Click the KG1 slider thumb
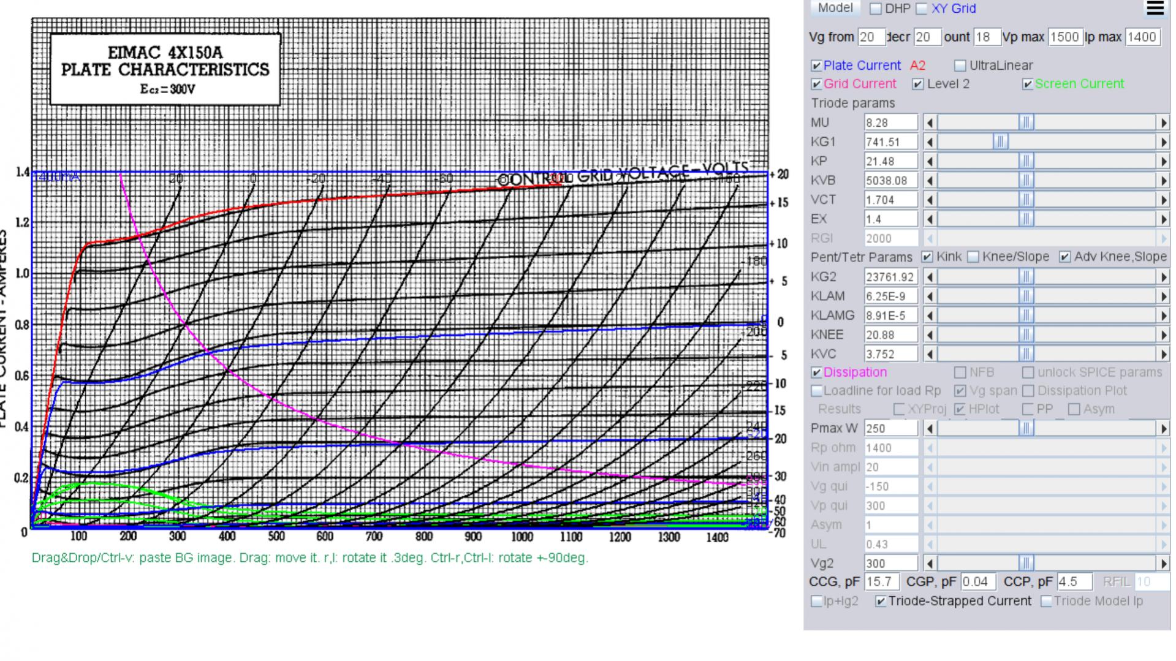 coord(1000,142)
